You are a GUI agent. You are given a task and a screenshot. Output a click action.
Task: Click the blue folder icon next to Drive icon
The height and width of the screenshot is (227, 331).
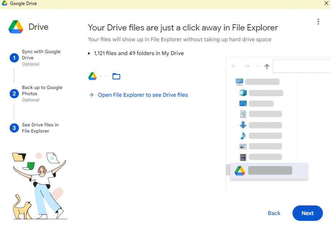(116, 76)
